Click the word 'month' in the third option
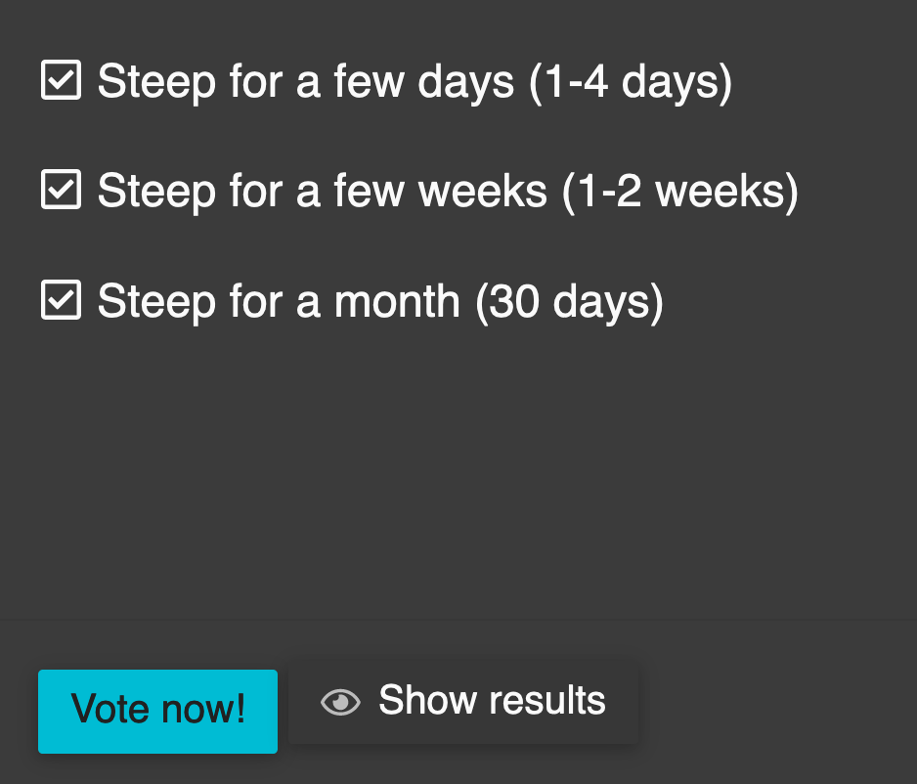The width and height of the screenshot is (917, 784). click(x=397, y=302)
